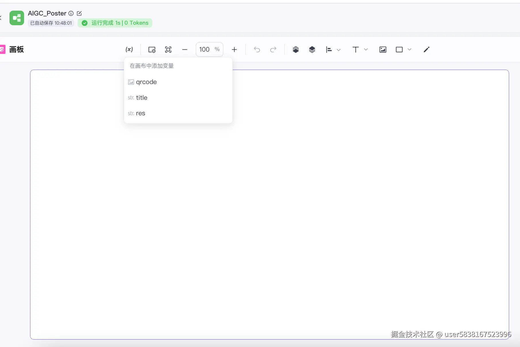The image size is (520, 347).
Task: Click the AIGC_Poster title text
Action: [47, 13]
